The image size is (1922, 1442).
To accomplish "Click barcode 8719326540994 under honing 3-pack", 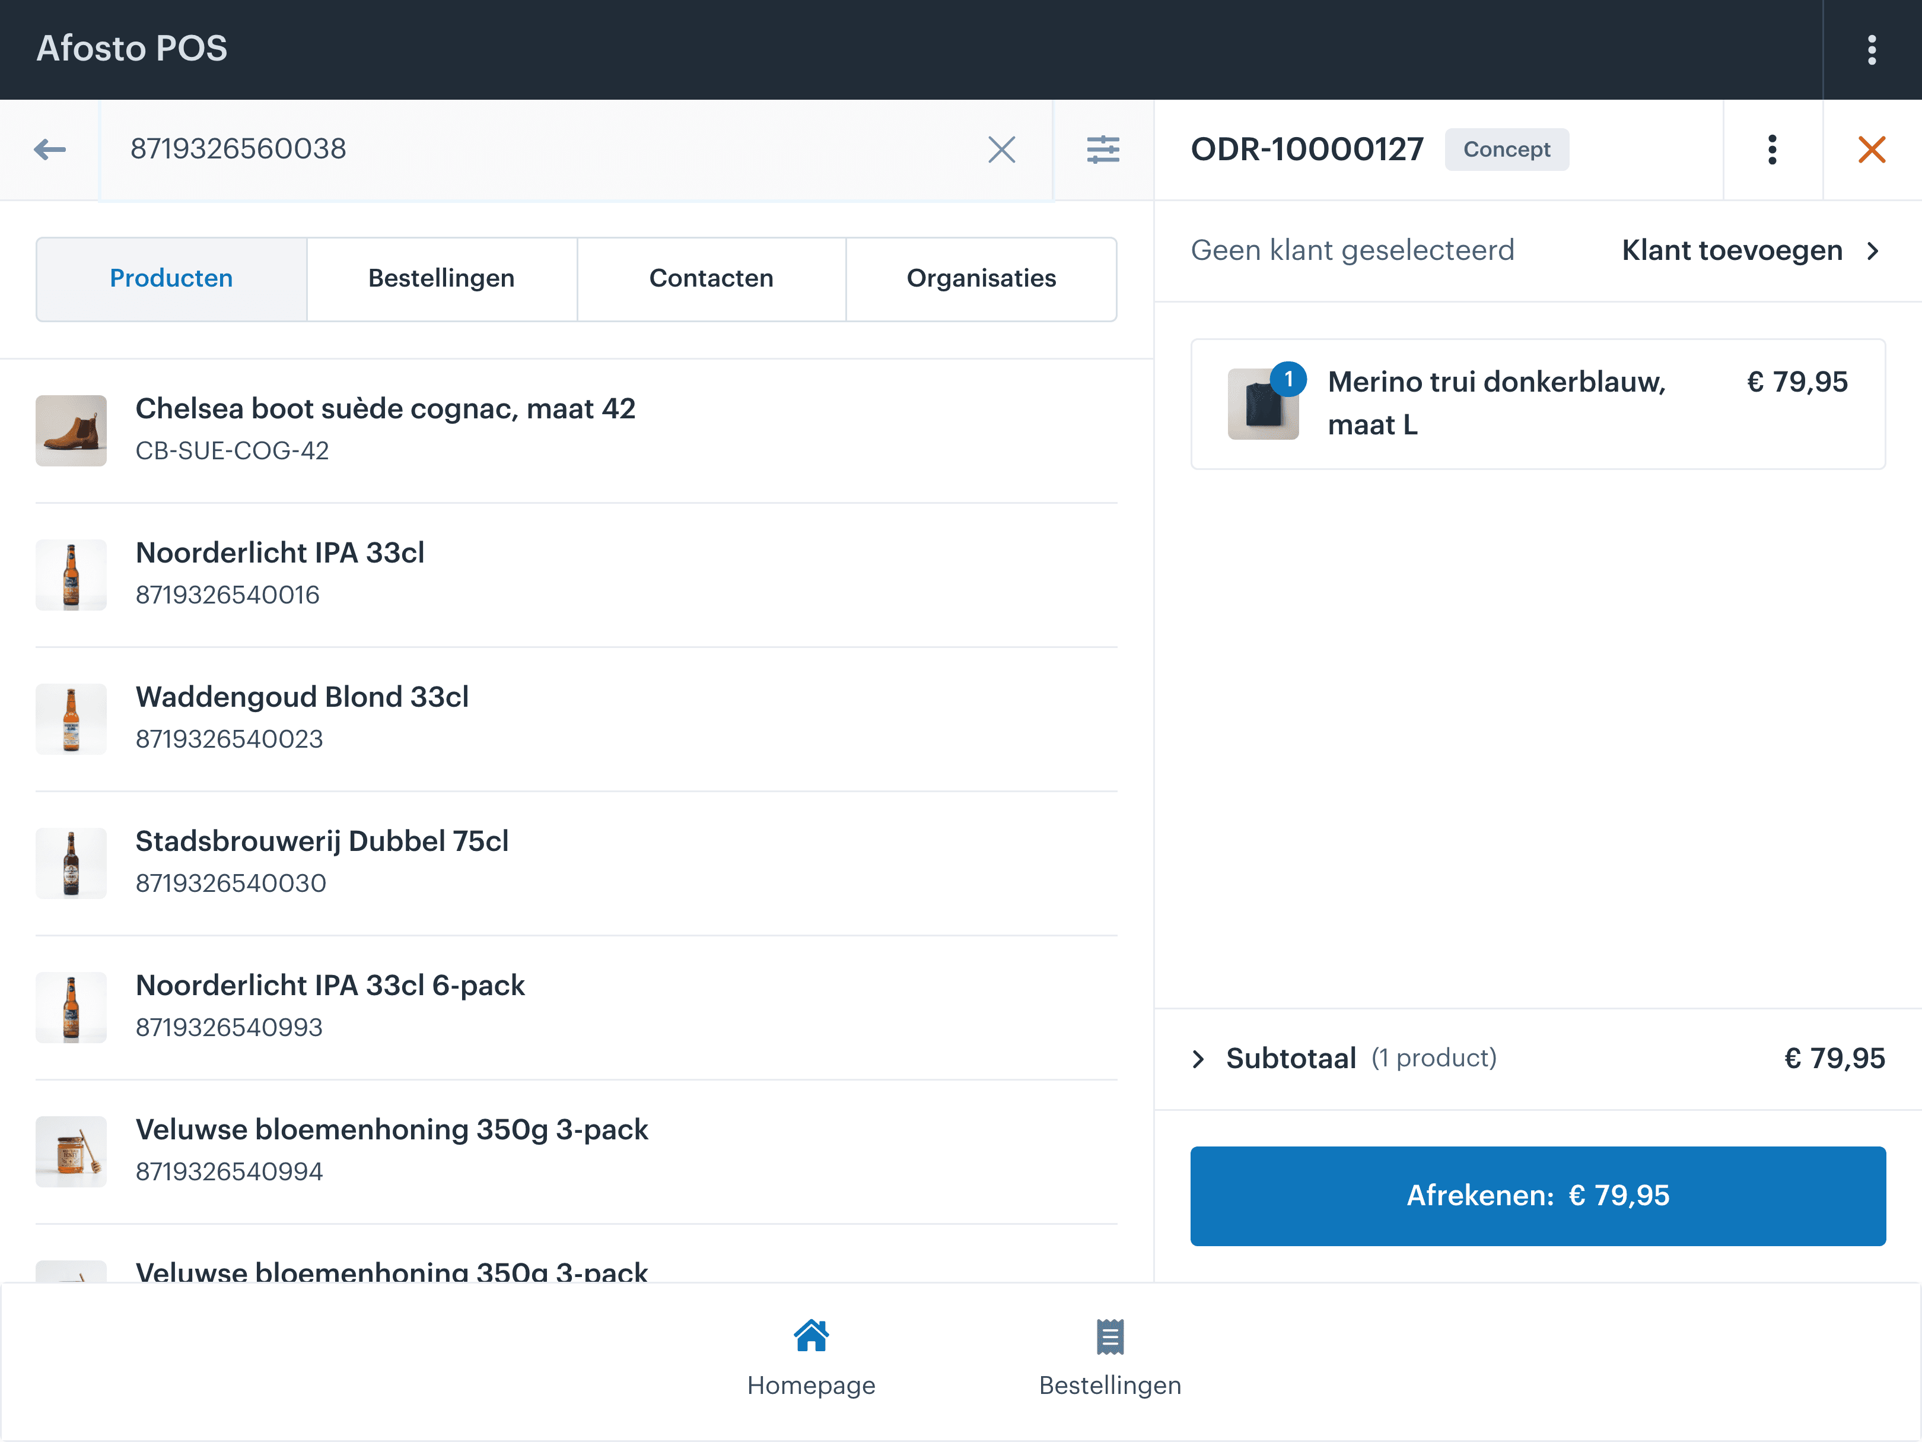I will point(230,1171).
